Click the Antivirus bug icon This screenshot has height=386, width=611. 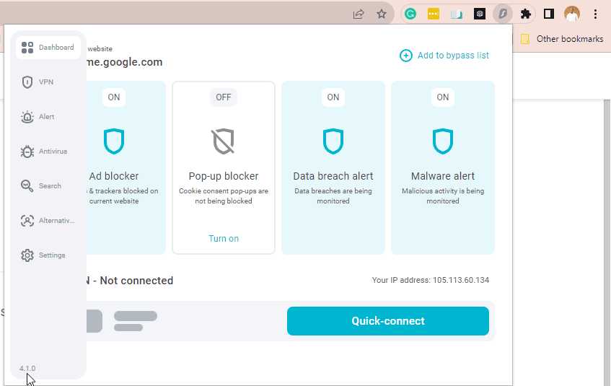click(27, 152)
